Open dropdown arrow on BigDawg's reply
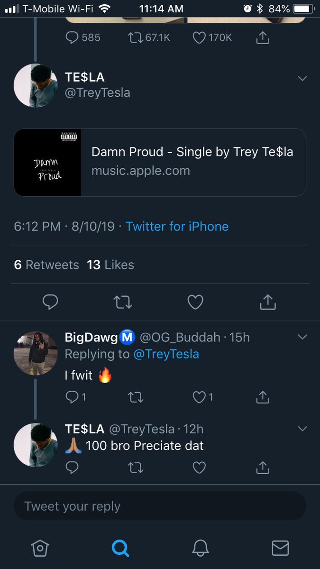 302,337
